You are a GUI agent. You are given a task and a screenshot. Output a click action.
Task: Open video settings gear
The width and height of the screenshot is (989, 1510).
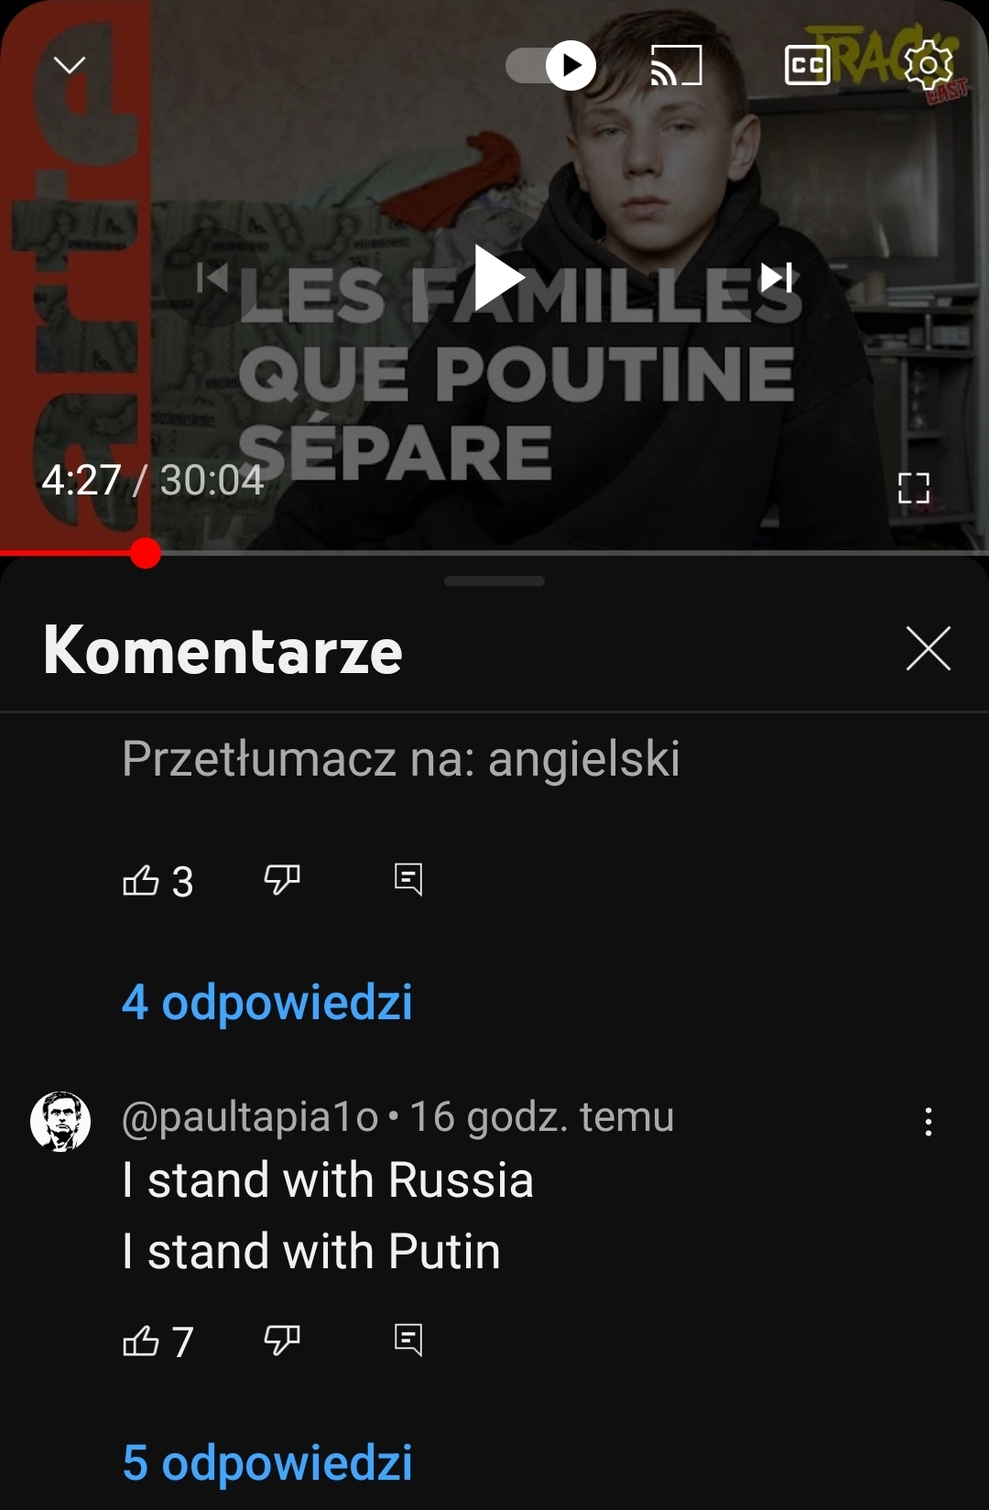[928, 65]
